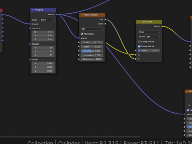Select the Mapping node by its title
Screen dimensions: 192x144
39,10
